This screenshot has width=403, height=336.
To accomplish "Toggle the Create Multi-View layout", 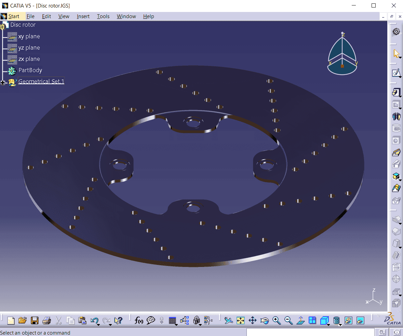I will 312,320.
